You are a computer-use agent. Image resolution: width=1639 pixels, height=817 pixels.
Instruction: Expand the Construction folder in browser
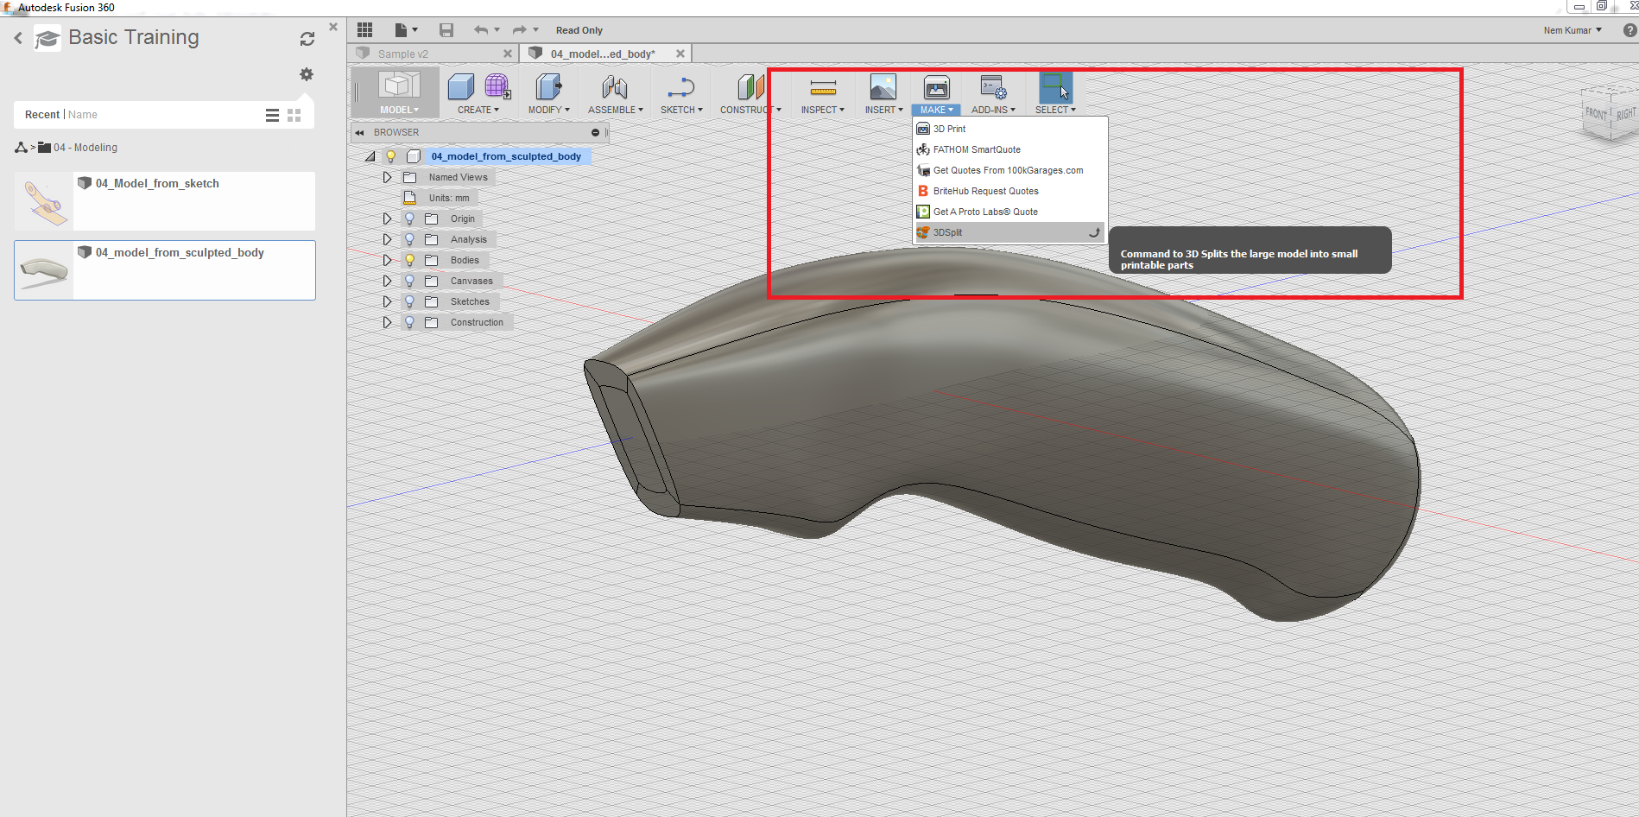[387, 322]
